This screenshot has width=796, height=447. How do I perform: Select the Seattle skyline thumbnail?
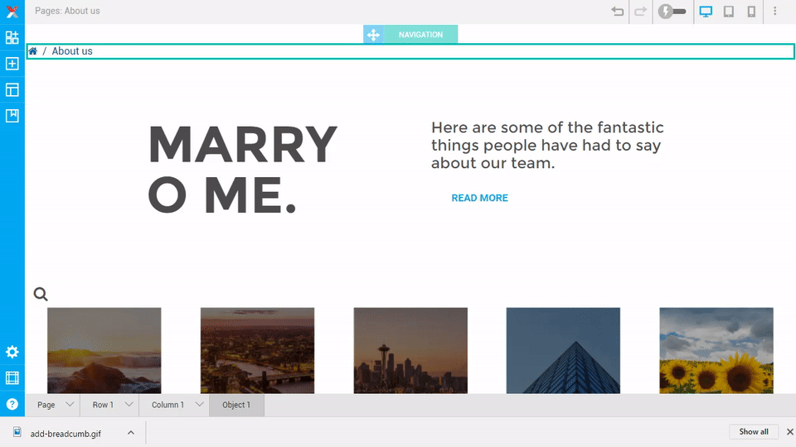click(x=410, y=350)
